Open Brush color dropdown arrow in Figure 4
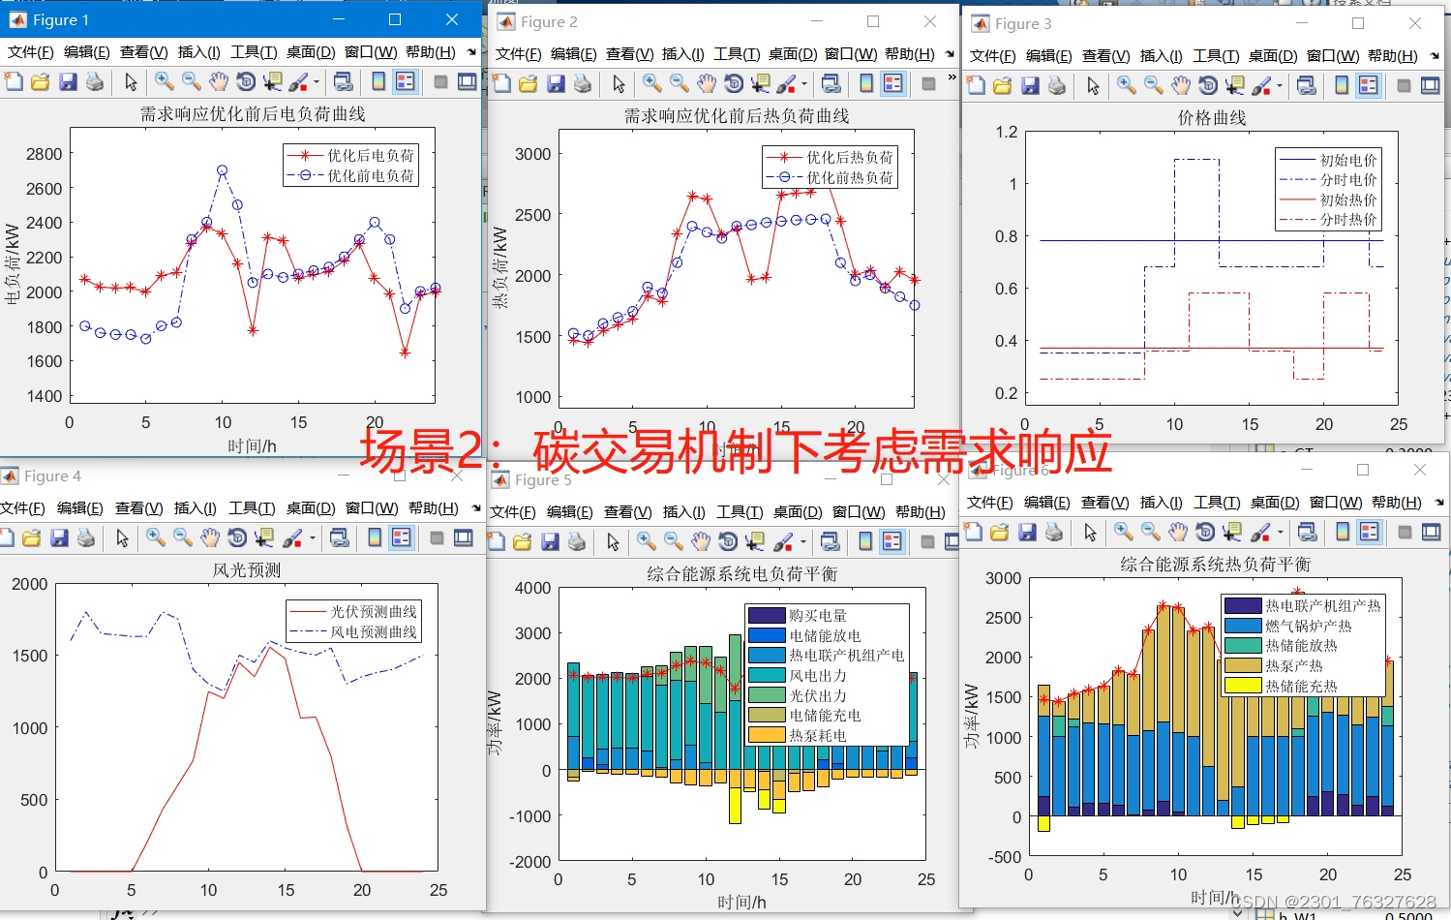The height and width of the screenshot is (920, 1451). pyautogui.click(x=312, y=538)
